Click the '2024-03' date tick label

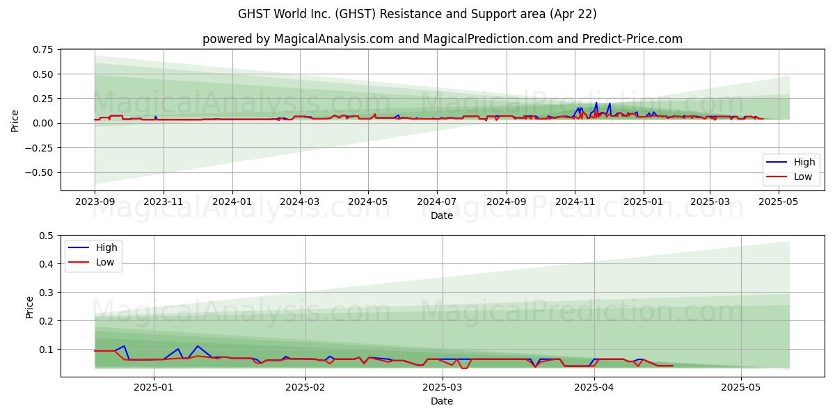(x=300, y=202)
